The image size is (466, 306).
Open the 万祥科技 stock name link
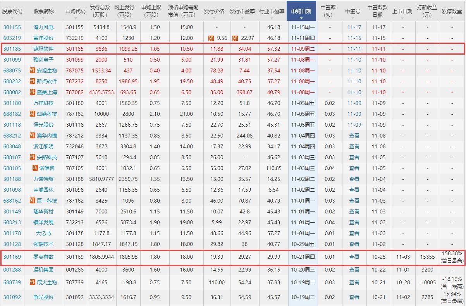pos(43,103)
